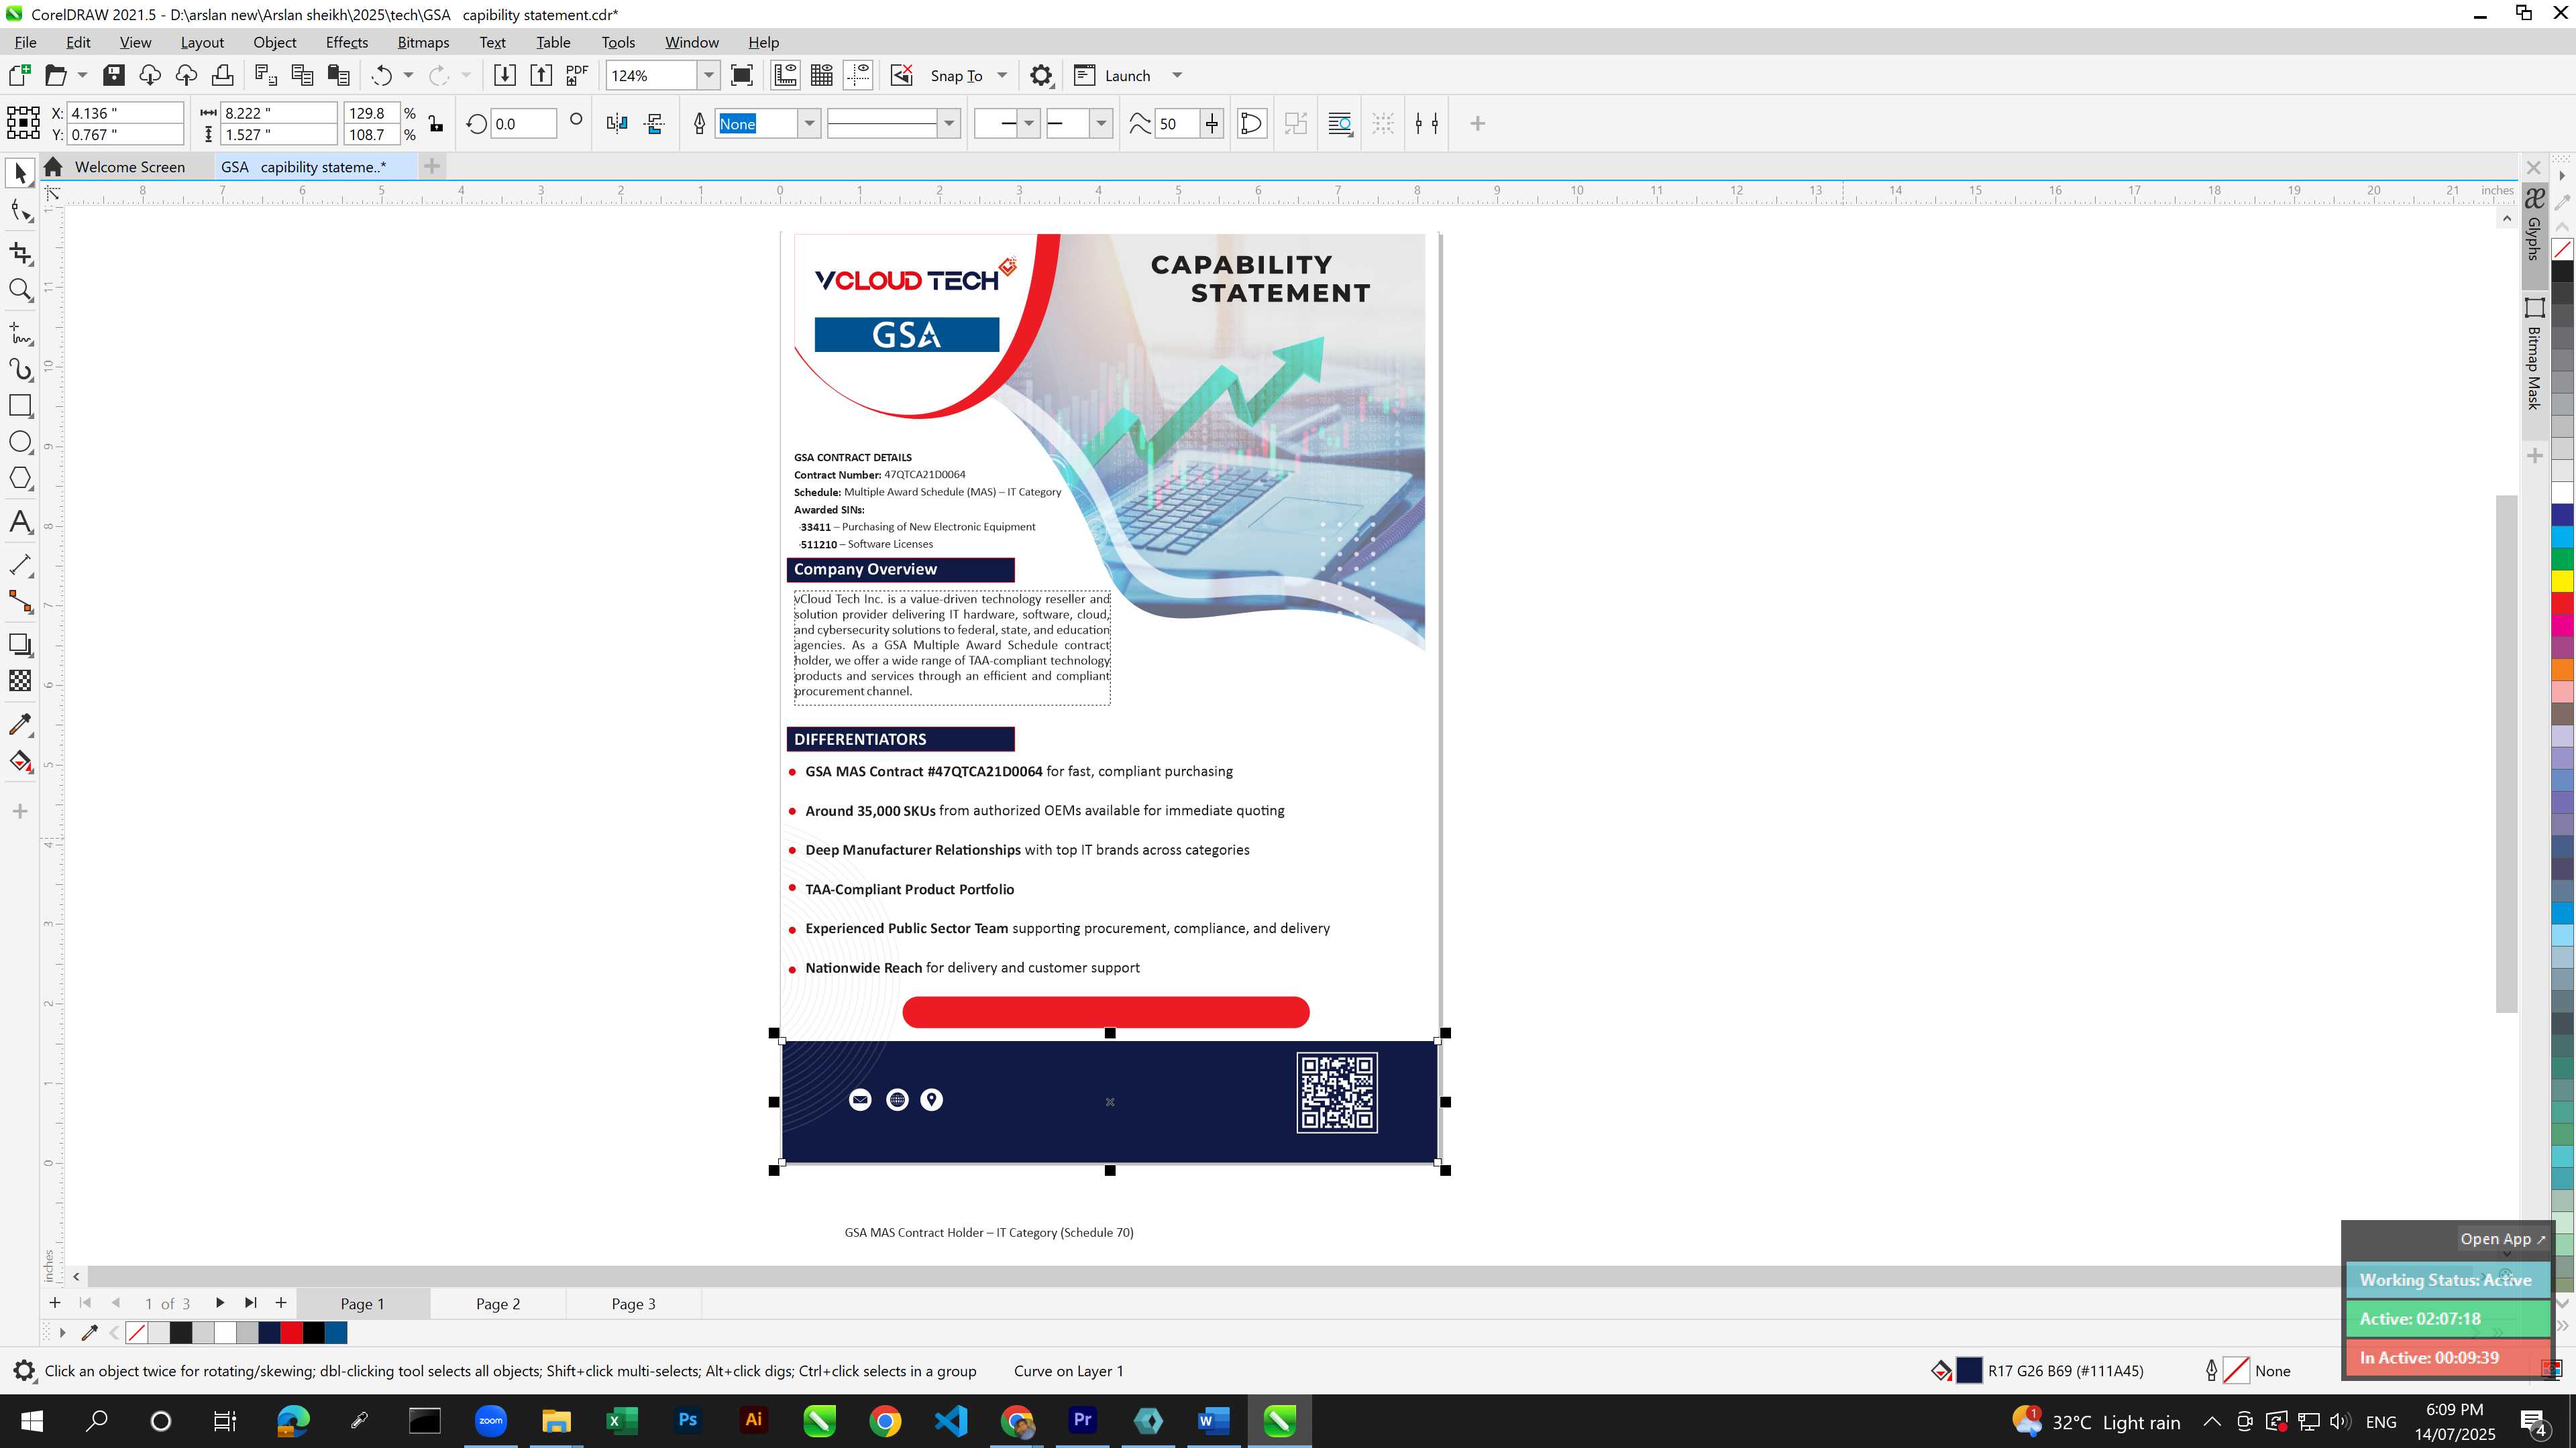The image size is (2576, 1448).
Task: Click the X position field
Action: point(125,113)
